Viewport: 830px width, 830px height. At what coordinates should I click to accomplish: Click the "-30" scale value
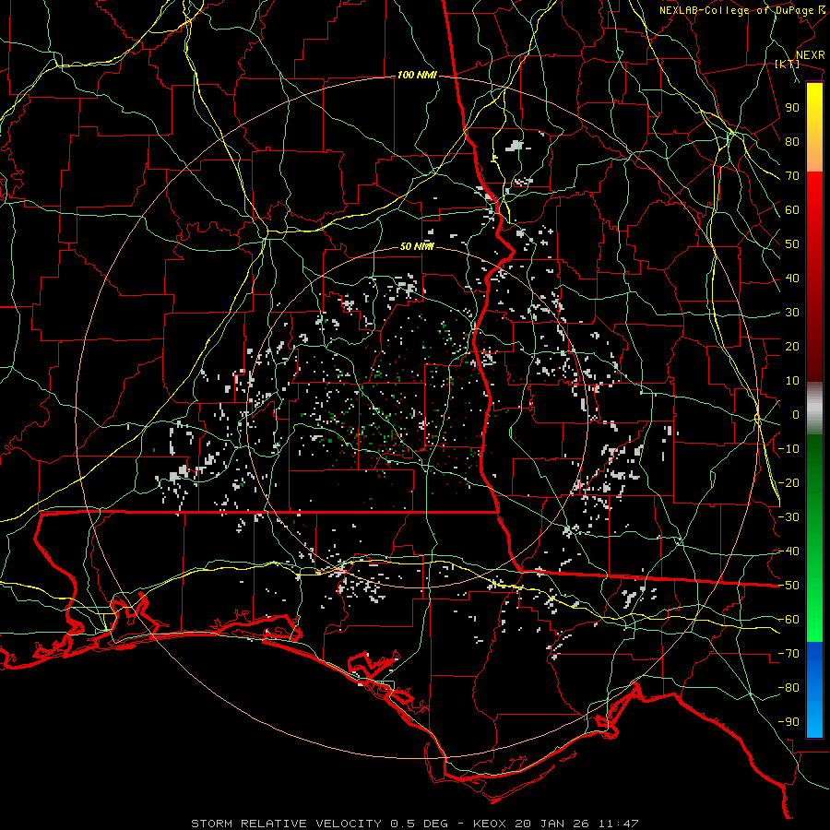tap(788, 517)
